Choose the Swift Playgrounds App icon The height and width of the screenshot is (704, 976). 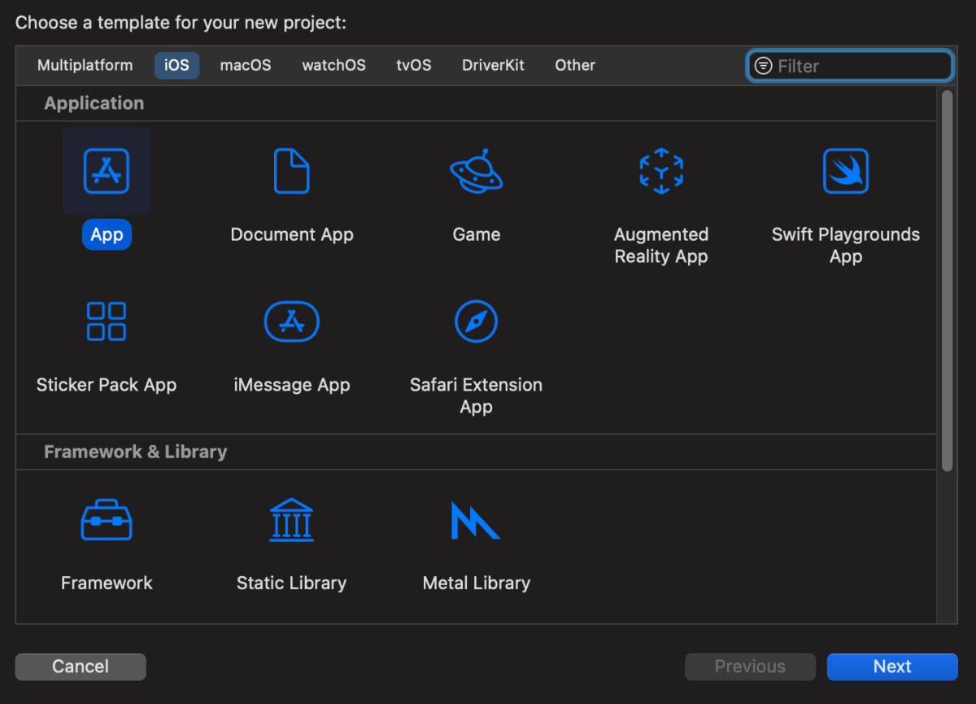[846, 171]
